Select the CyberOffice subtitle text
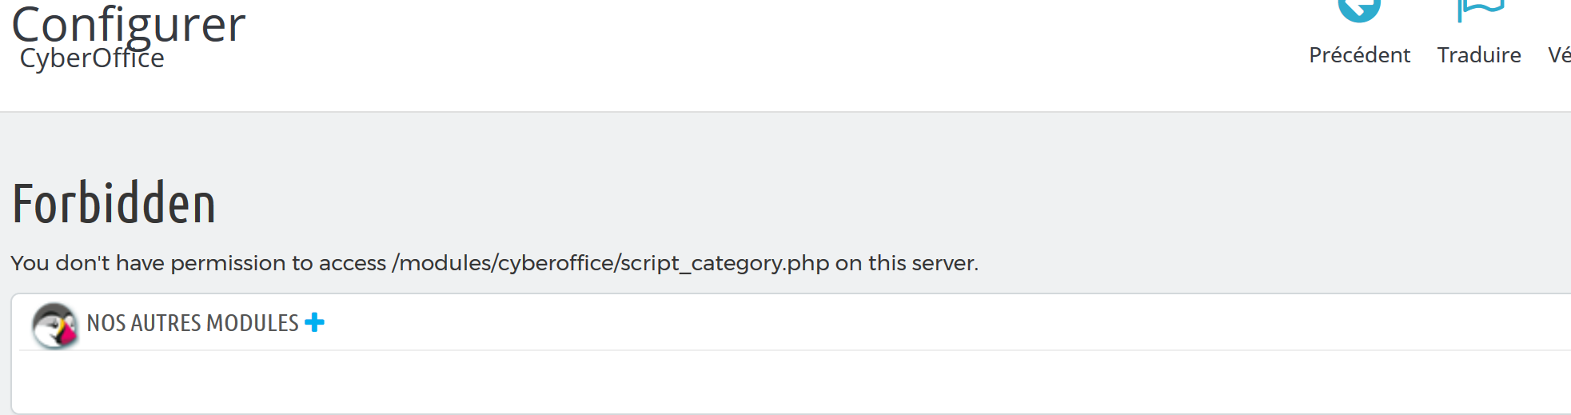The height and width of the screenshot is (415, 1571). coord(92,58)
